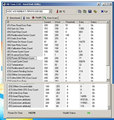The width and height of the screenshot is (114, 120).
Task: Click the Data column header
Action: (x=83, y=22)
